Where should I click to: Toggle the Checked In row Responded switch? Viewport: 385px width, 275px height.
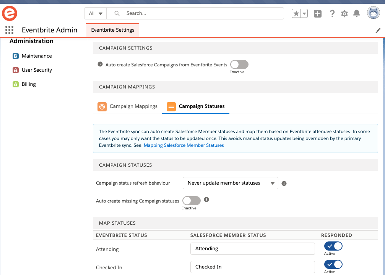coord(333,264)
